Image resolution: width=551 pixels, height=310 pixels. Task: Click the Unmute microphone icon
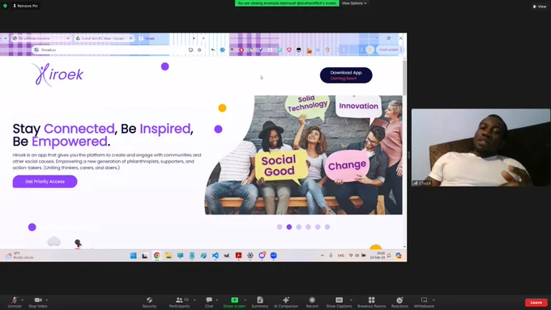click(15, 299)
